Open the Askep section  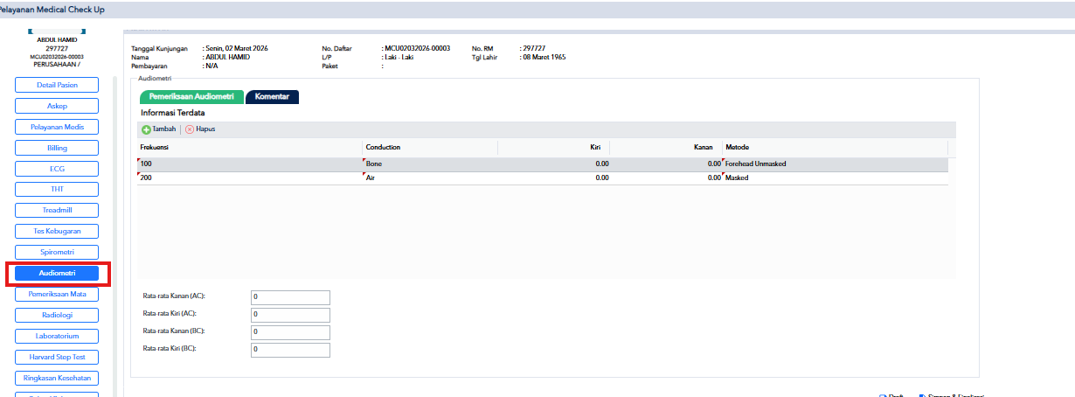coord(57,106)
